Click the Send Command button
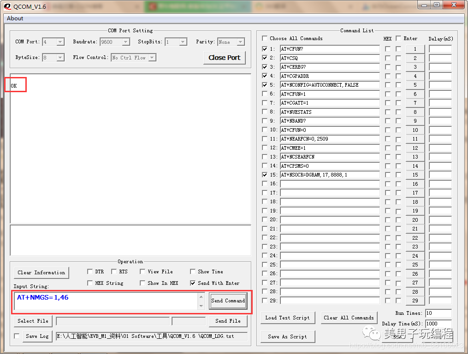 pos(228,301)
